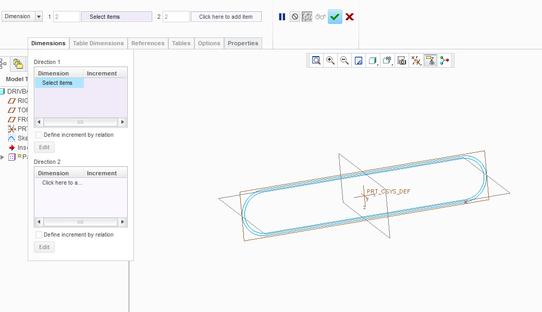Image resolution: width=542 pixels, height=312 pixels.
Task: Move the Direction 1 list left with its arrow
Action: 39,122
